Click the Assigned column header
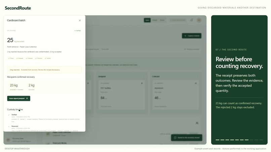271x152 pixels. (102, 77)
